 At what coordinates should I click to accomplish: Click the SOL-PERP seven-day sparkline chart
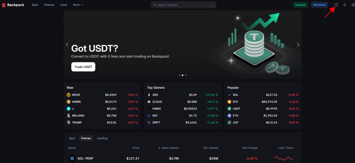[x=283, y=158]
